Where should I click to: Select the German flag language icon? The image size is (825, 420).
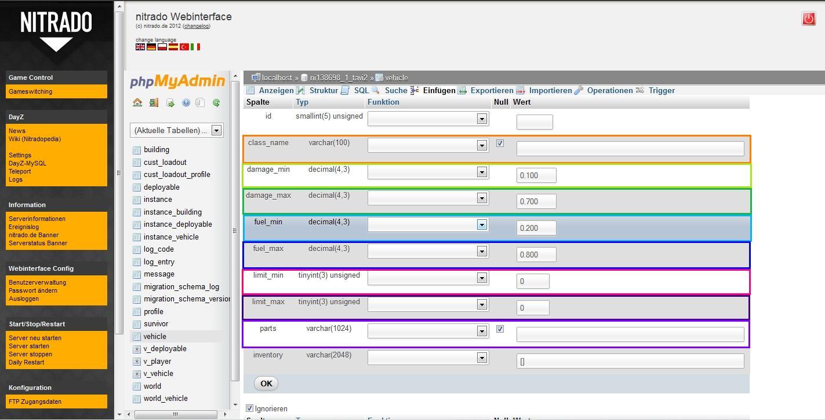(x=151, y=47)
